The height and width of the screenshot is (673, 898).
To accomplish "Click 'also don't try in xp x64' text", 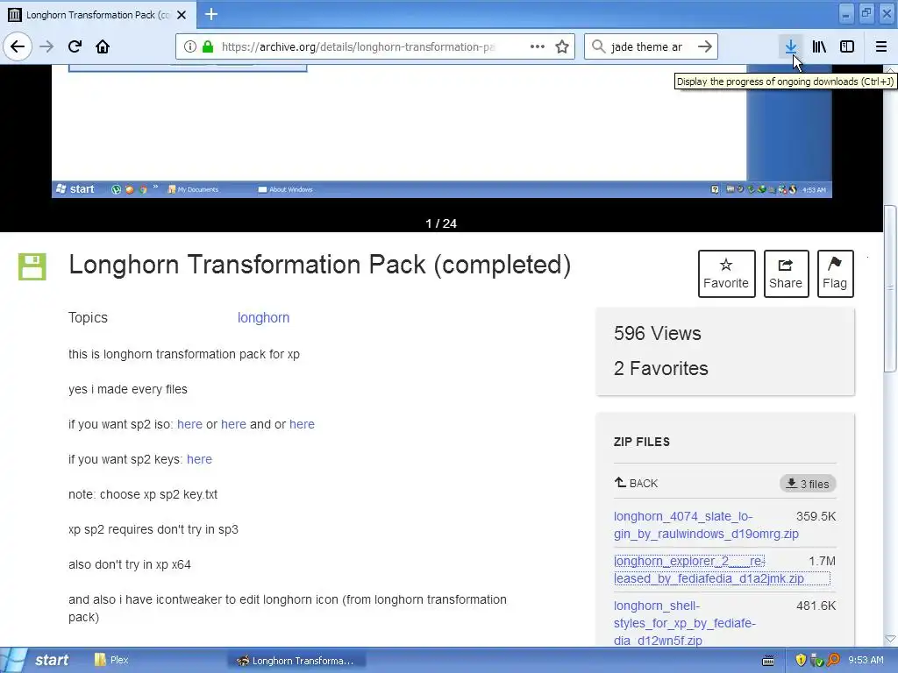I will click(130, 564).
